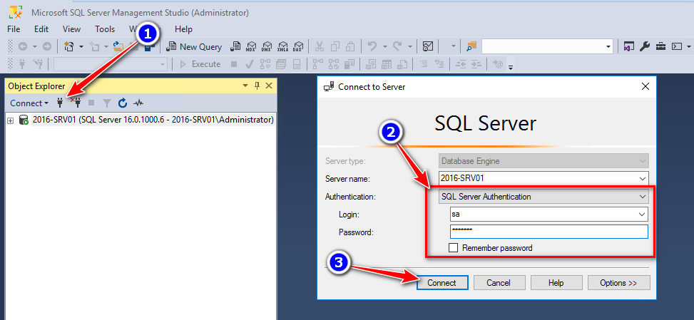Viewport: 694px width, 320px height.
Task: Click the New Query toolbar button
Action: (x=193, y=46)
